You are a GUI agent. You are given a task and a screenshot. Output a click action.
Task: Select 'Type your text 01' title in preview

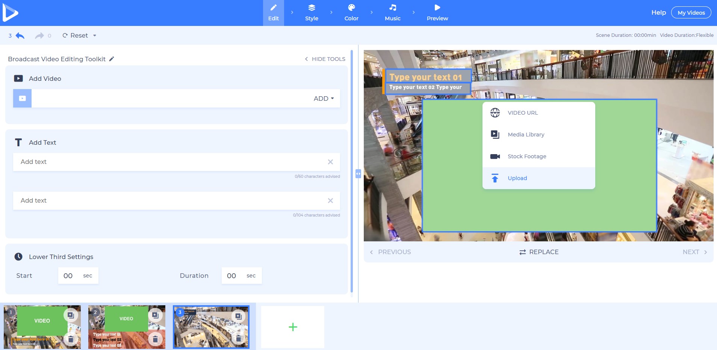point(428,77)
